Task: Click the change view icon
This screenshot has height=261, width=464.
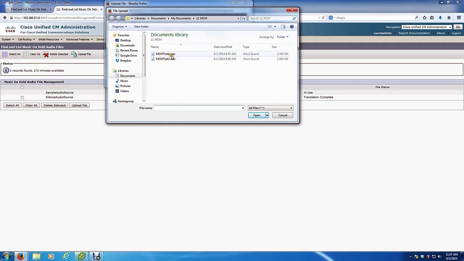Action: pyautogui.click(x=270, y=26)
